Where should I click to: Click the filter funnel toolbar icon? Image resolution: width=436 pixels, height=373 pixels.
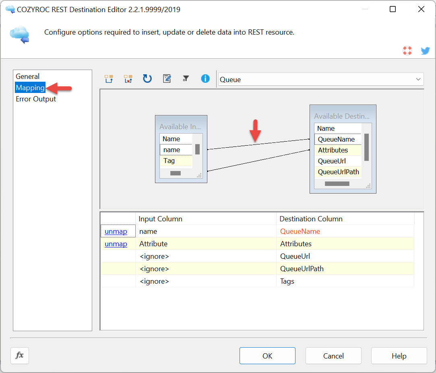186,78
